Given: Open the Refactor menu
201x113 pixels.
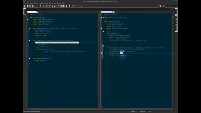Looking at the screenshot, I should 36,3.
